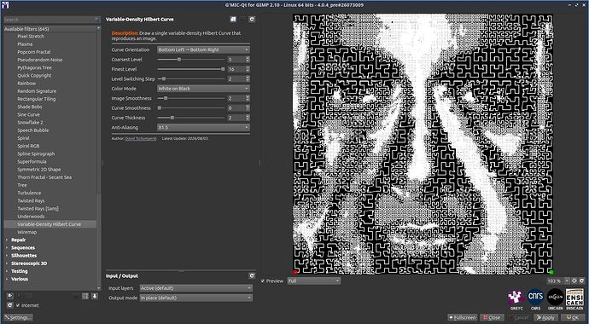Viewport: 589px width, 324px height.
Task: Click the Coarsest Level slider
Action: pos(191,59)
